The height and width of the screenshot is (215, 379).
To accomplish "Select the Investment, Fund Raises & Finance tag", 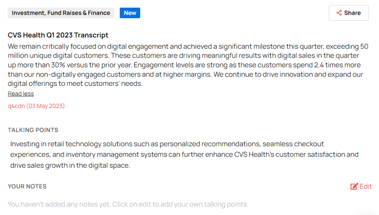I will (61, 13).
